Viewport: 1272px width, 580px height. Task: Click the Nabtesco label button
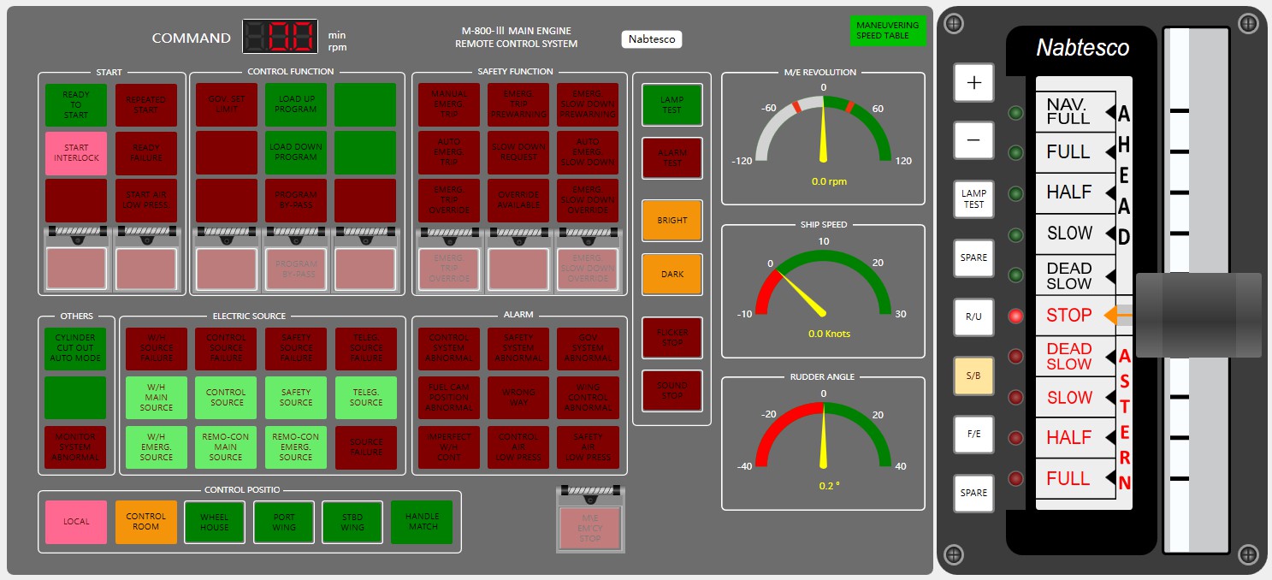coord(652,39)
